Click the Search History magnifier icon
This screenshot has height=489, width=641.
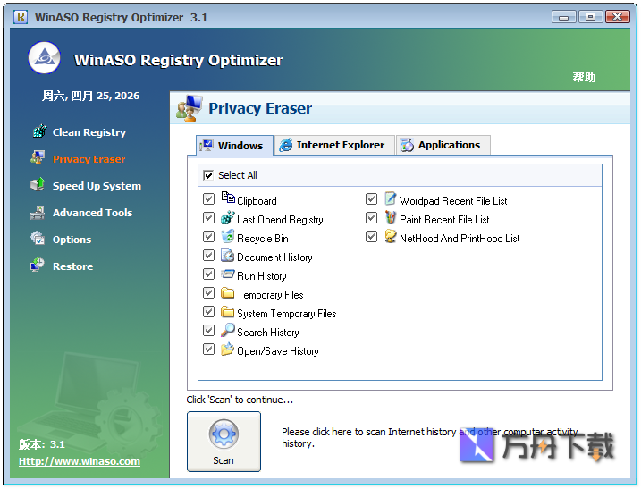point(228,330)
